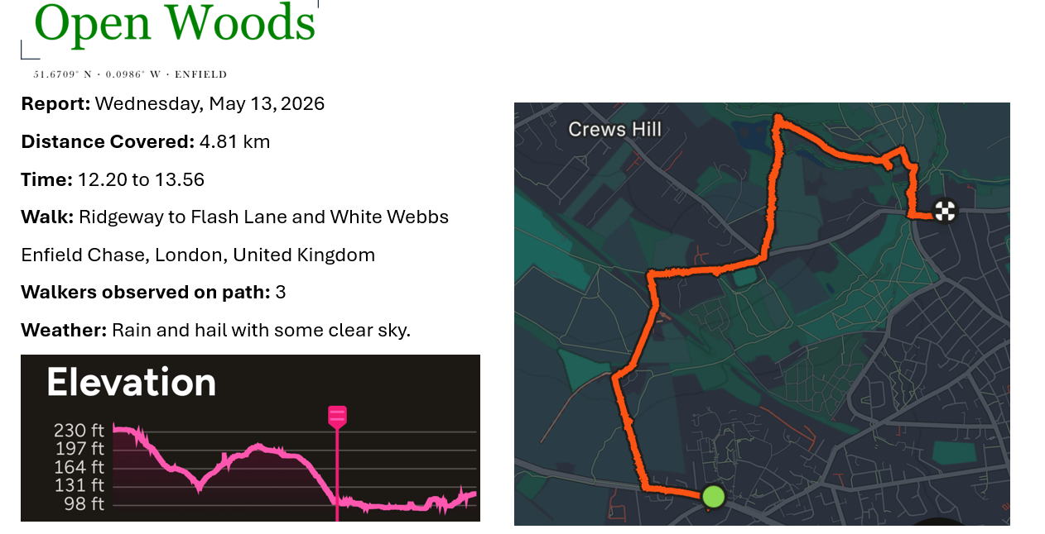Screen dimensions: 1045x534
Task: Click the Crews Hill map label
Action: [x=614, y=130]
